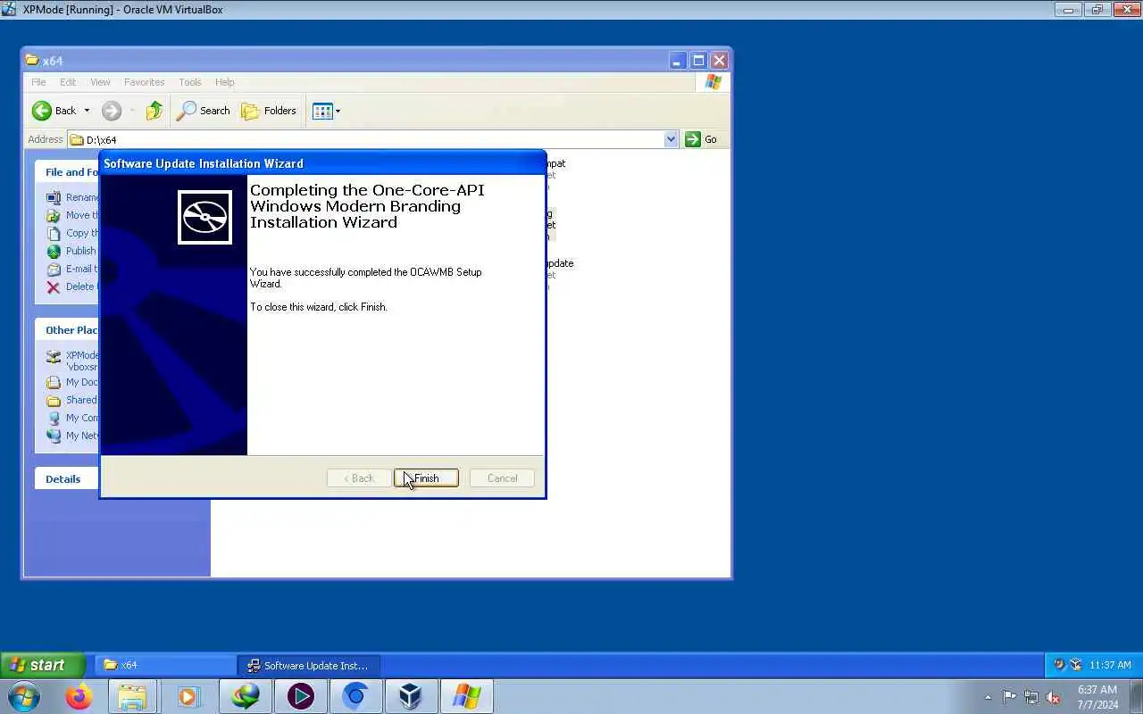Open the purple play-button app icon
Viewport: 1143px width, 714px height.
300,696
